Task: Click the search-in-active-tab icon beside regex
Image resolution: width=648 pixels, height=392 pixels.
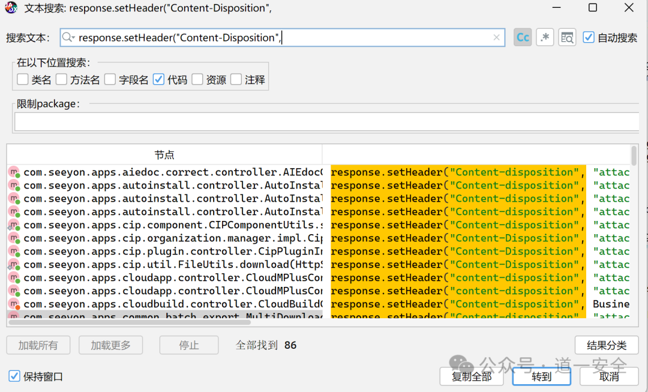Action: [567, 37]
